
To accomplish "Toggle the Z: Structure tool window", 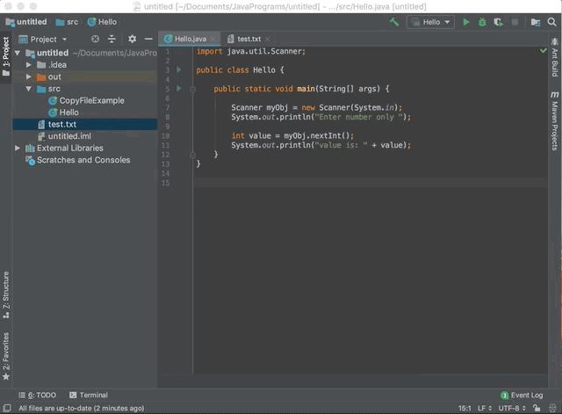I will [x=6, y=294].
